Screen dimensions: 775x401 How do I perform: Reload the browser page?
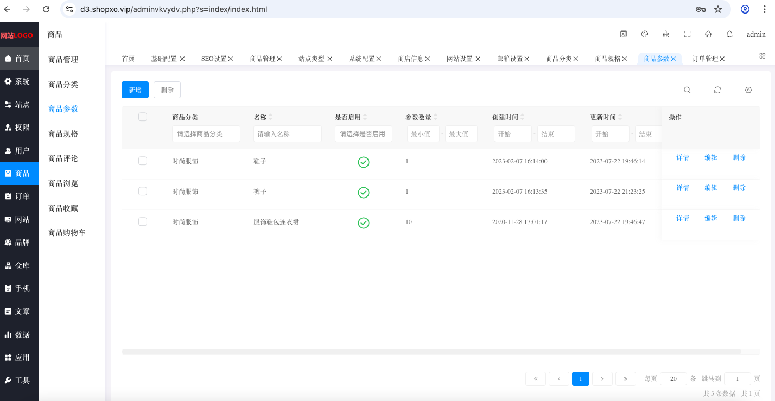click(46, 9)
